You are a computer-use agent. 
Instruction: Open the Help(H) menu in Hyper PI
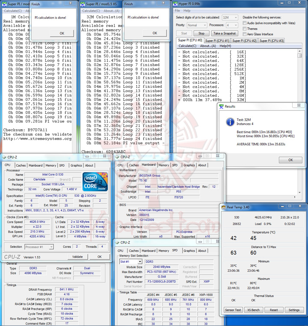point(225,46)
